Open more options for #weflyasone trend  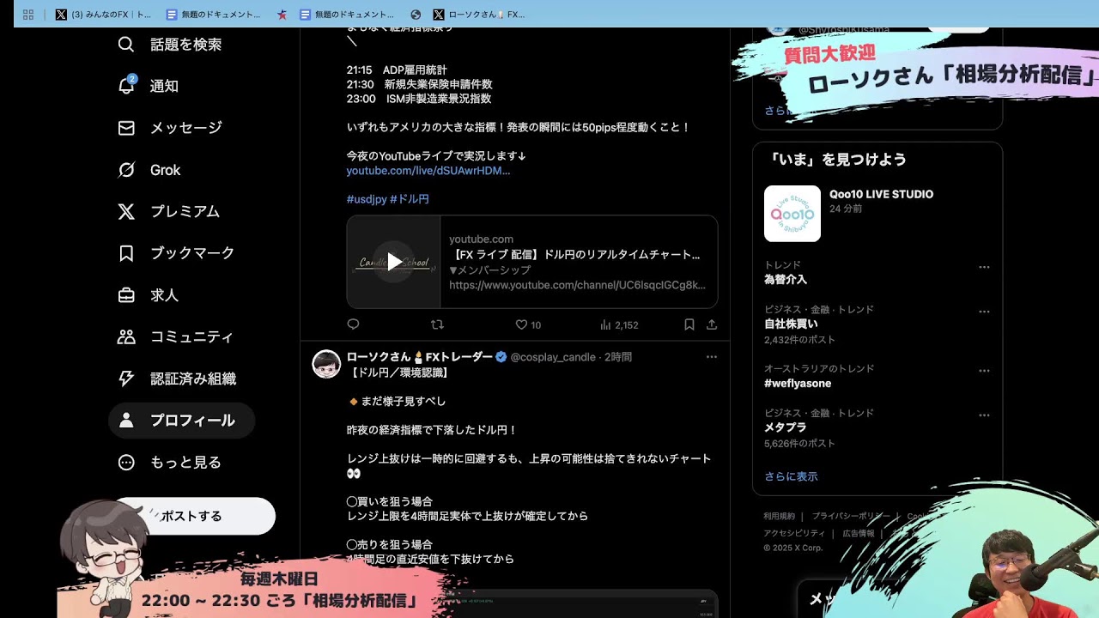[x=984, y=371]
